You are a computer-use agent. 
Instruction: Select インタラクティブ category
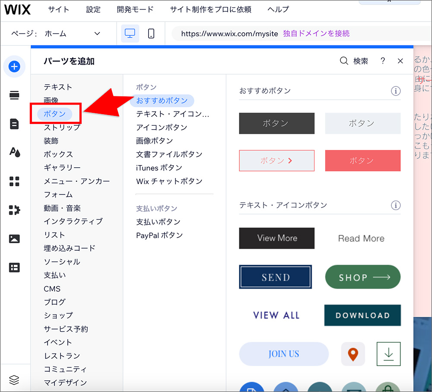(x=73, y=221)
